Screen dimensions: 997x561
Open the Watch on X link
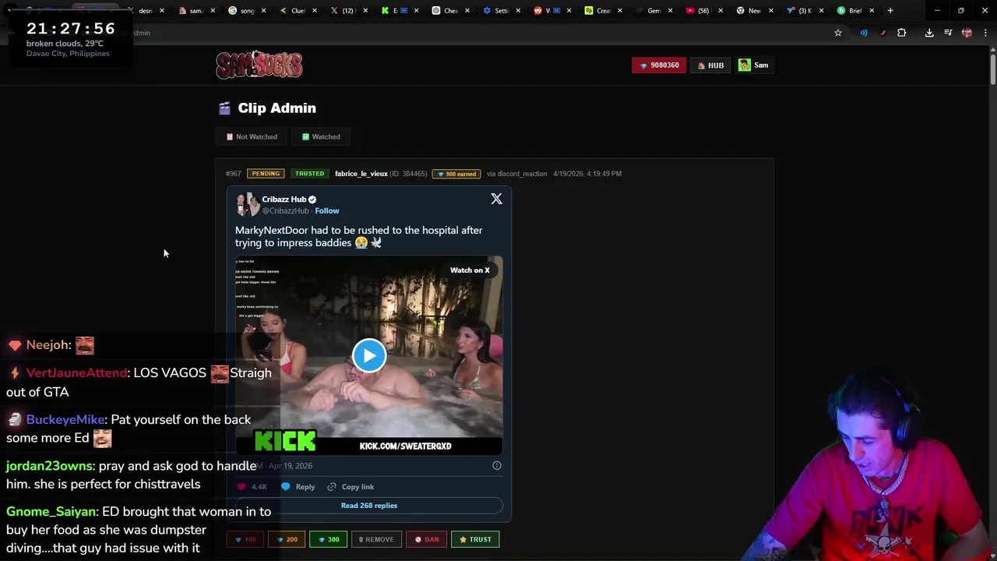click(x=470, y=270)
